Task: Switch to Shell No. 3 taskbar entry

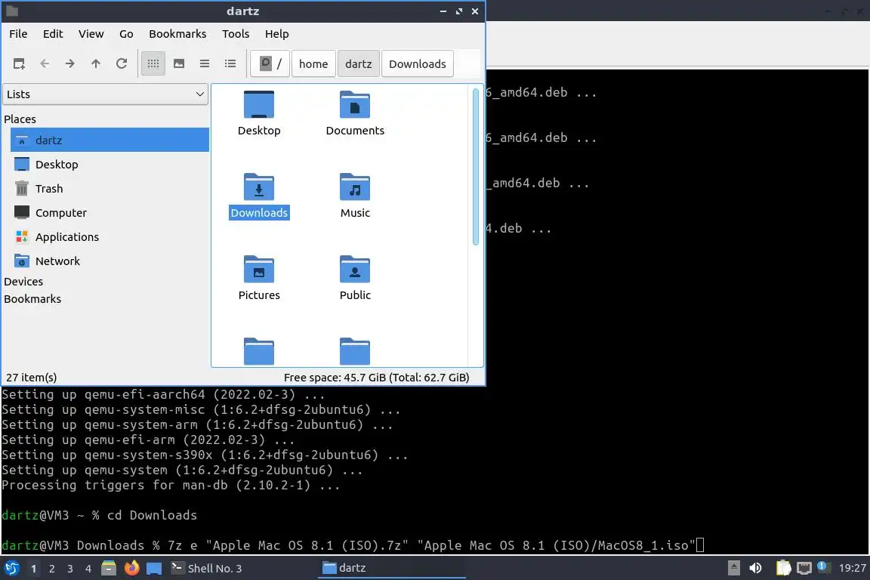Action: click(242, 568)
